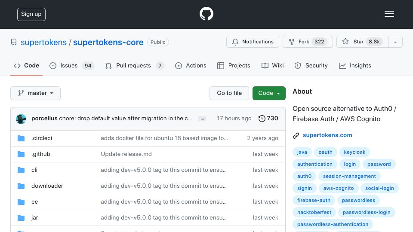413x232 pixels.
Task: Expand commit details with the ellipsis button
Action: pyautogui.click(x=202, y=119)
